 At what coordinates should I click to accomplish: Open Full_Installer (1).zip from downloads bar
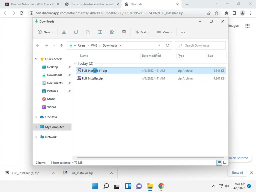[26, 173]
